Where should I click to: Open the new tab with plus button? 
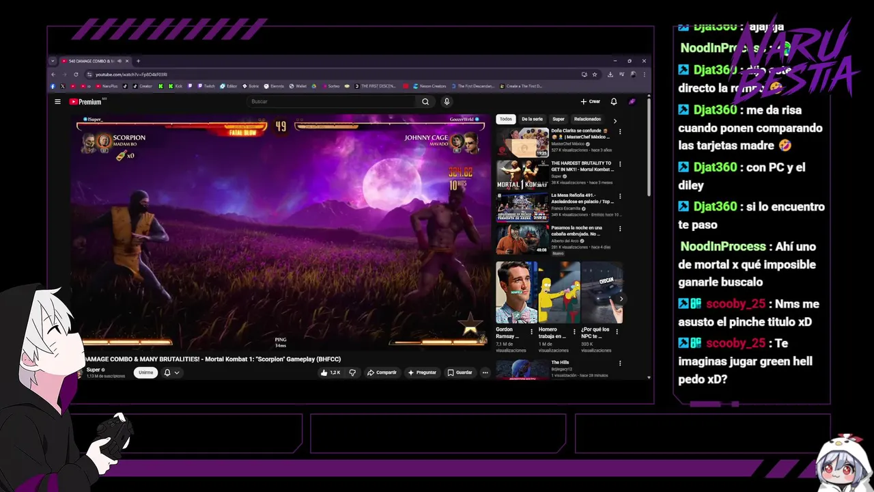[138, 61]
